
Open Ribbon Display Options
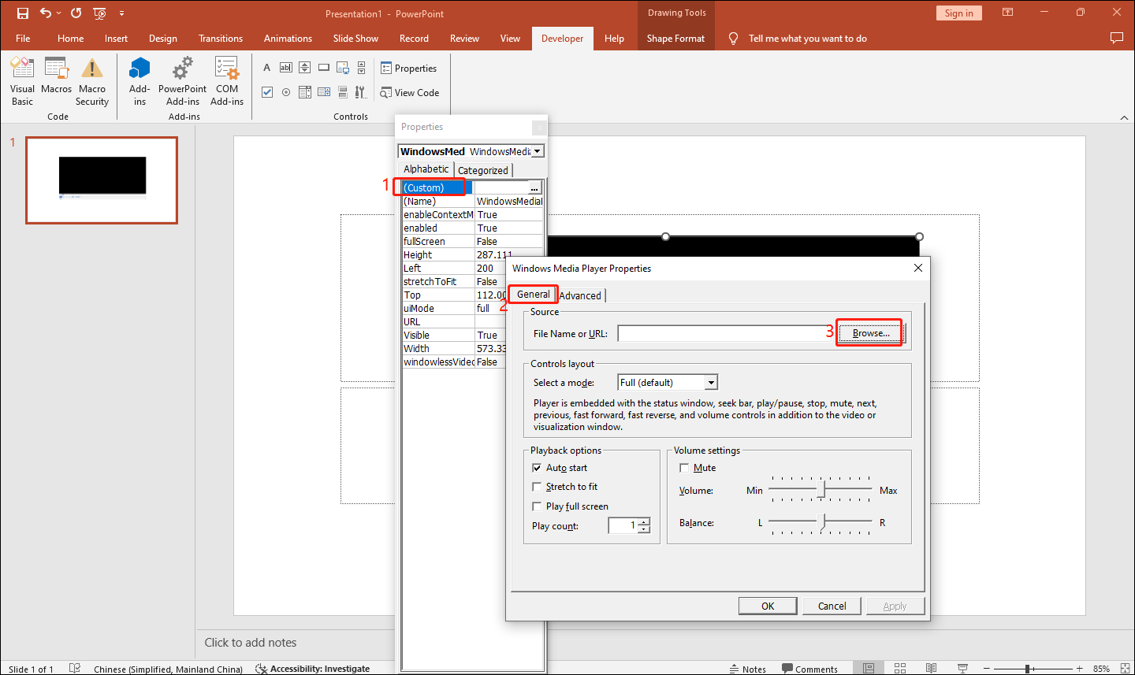pos(1007,13)
